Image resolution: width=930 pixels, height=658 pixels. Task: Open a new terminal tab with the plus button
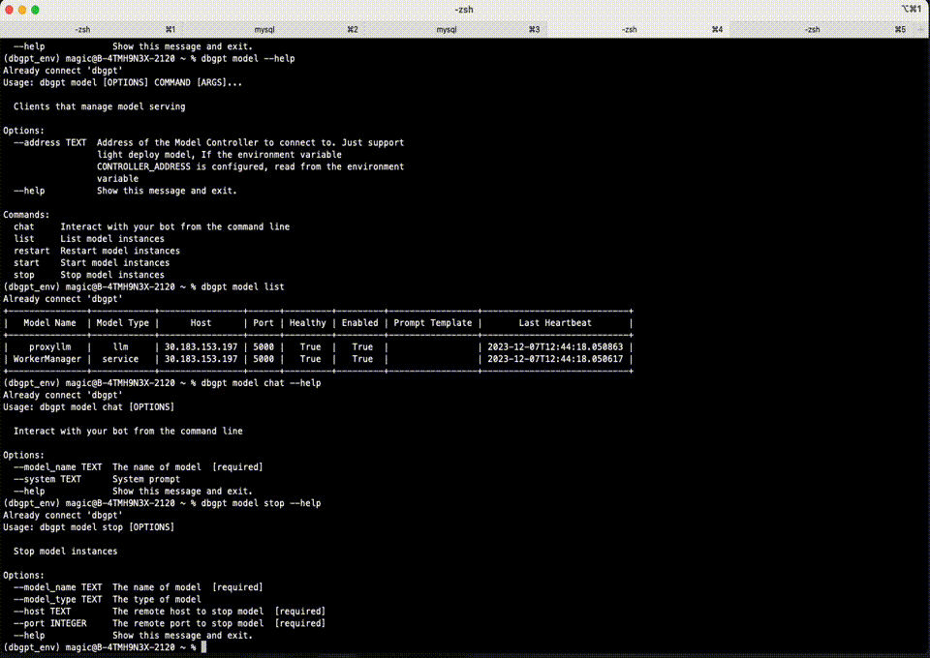coord(920,29)
